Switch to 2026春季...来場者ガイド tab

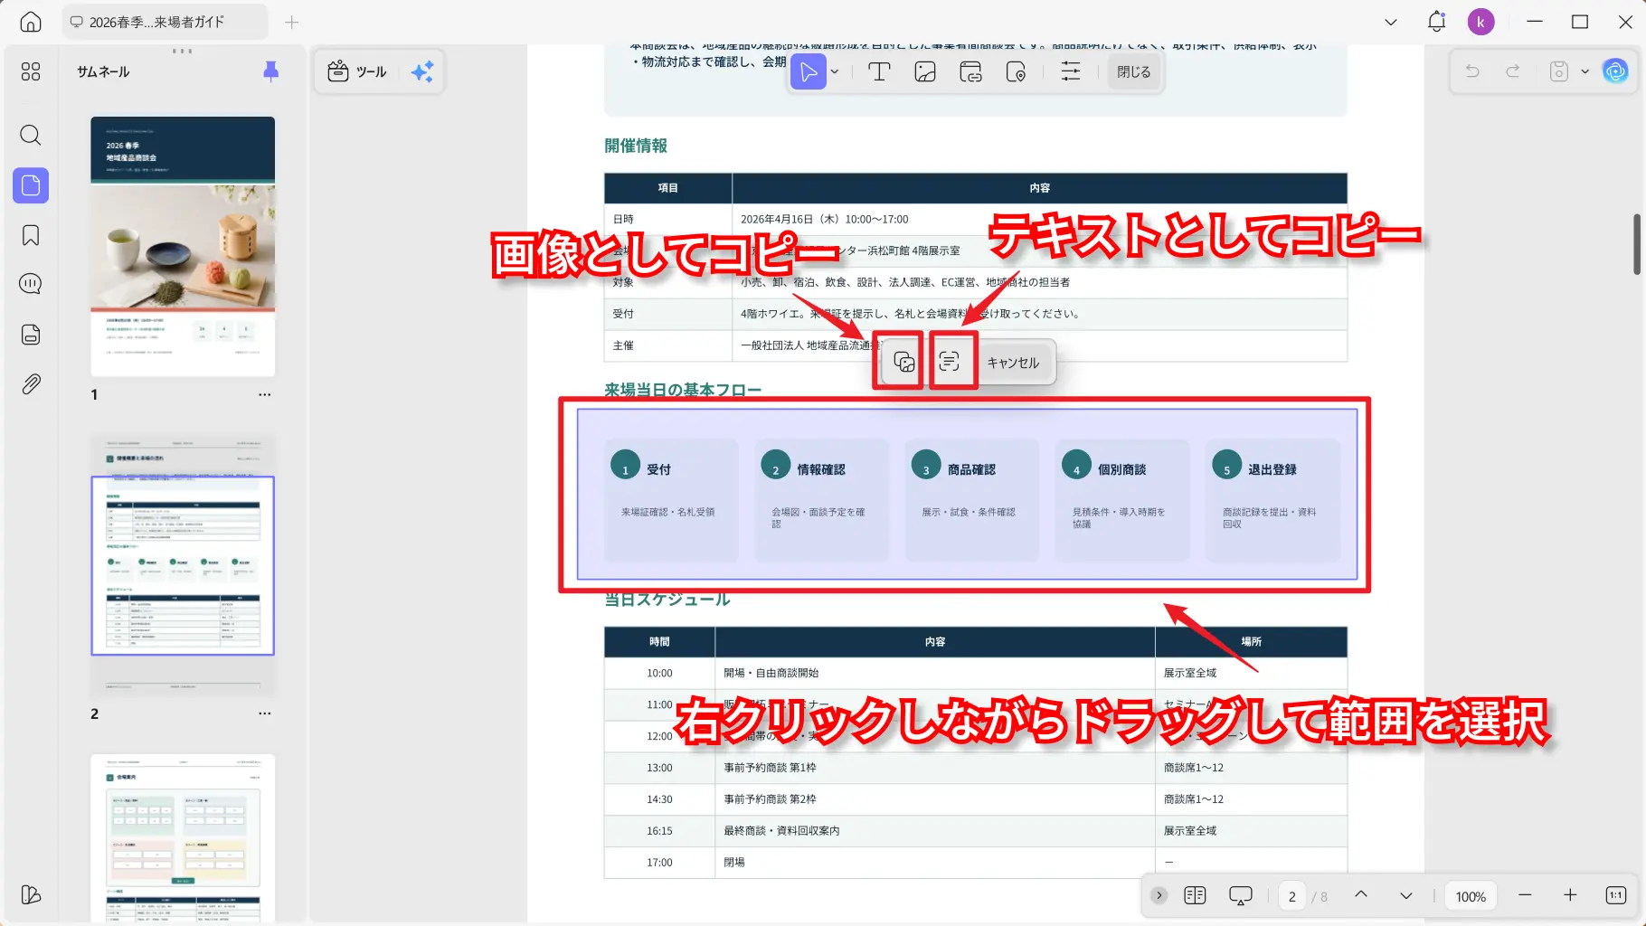click(166, 22)
